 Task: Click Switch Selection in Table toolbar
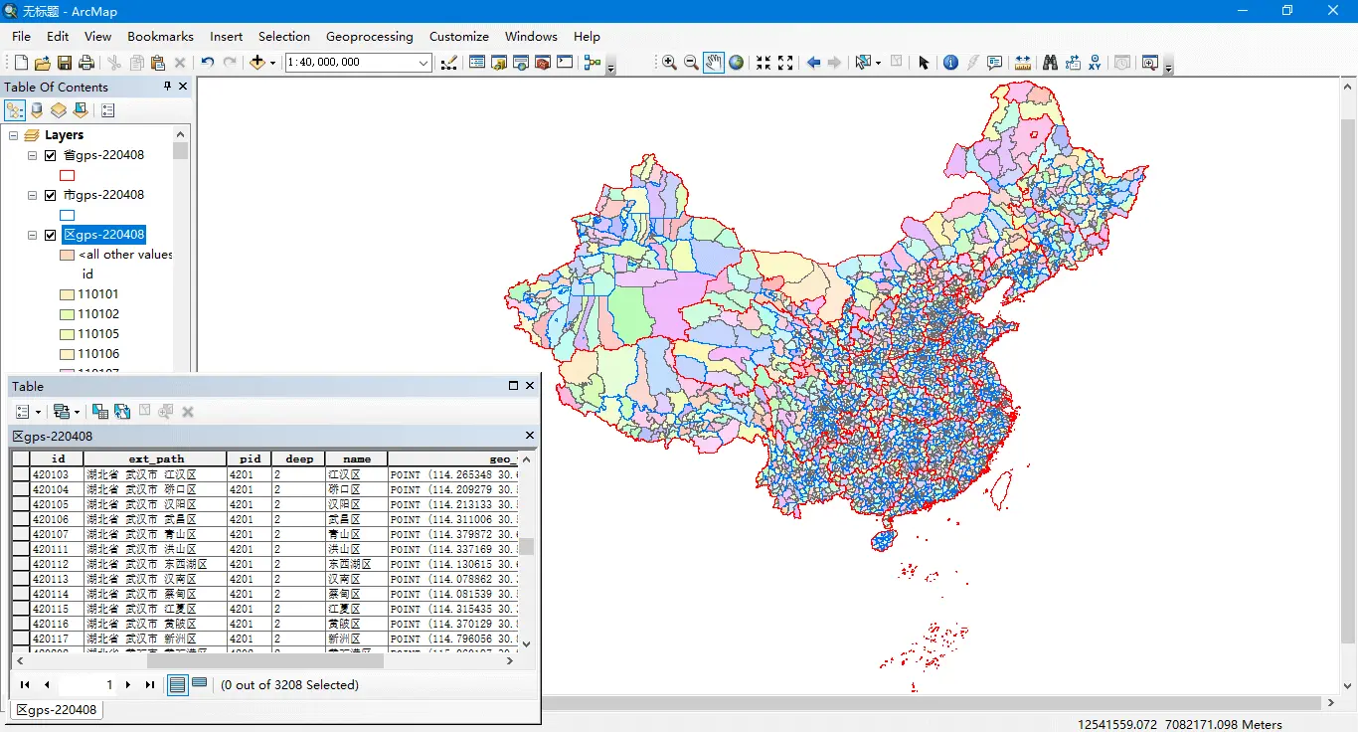tap(122, 412)
